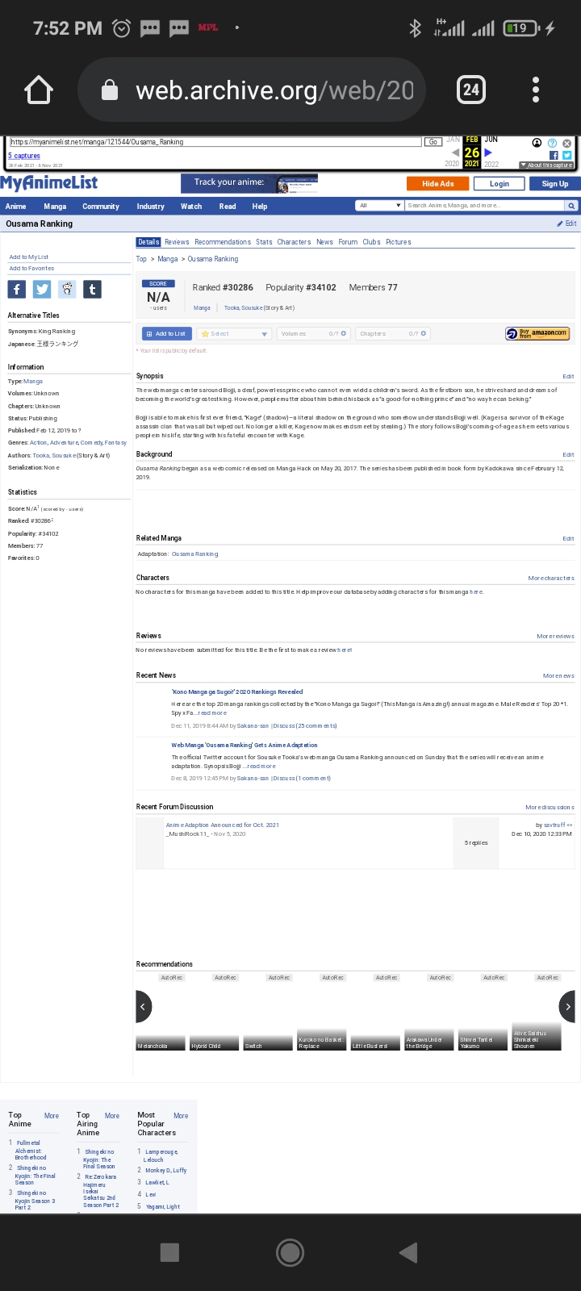This screenshot has width=581, height=1291.
Task: Tap the Android back navigation button
Action: [x=408, y=1252]
